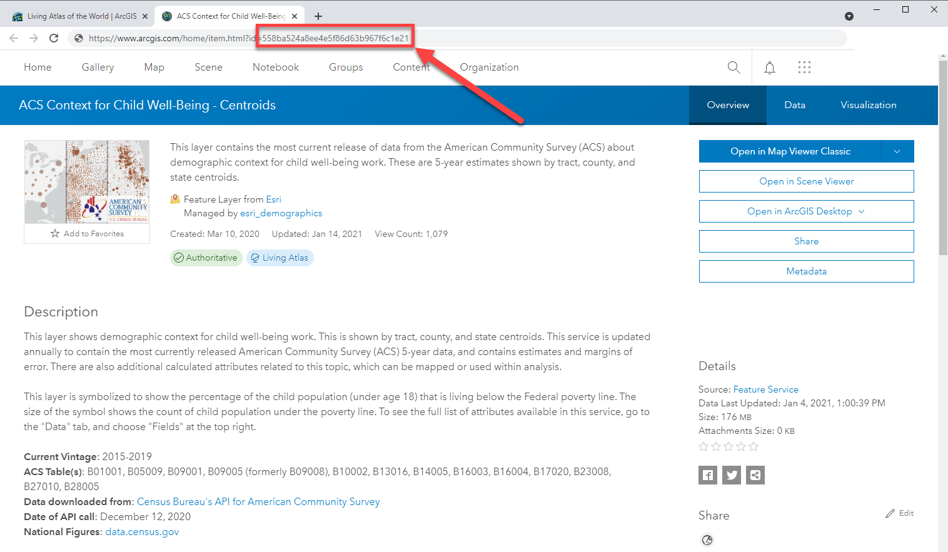Close the ACS Context for Child Well-Being tab
948x552 pixels.
pyautogui.click(x=295, y=16)
